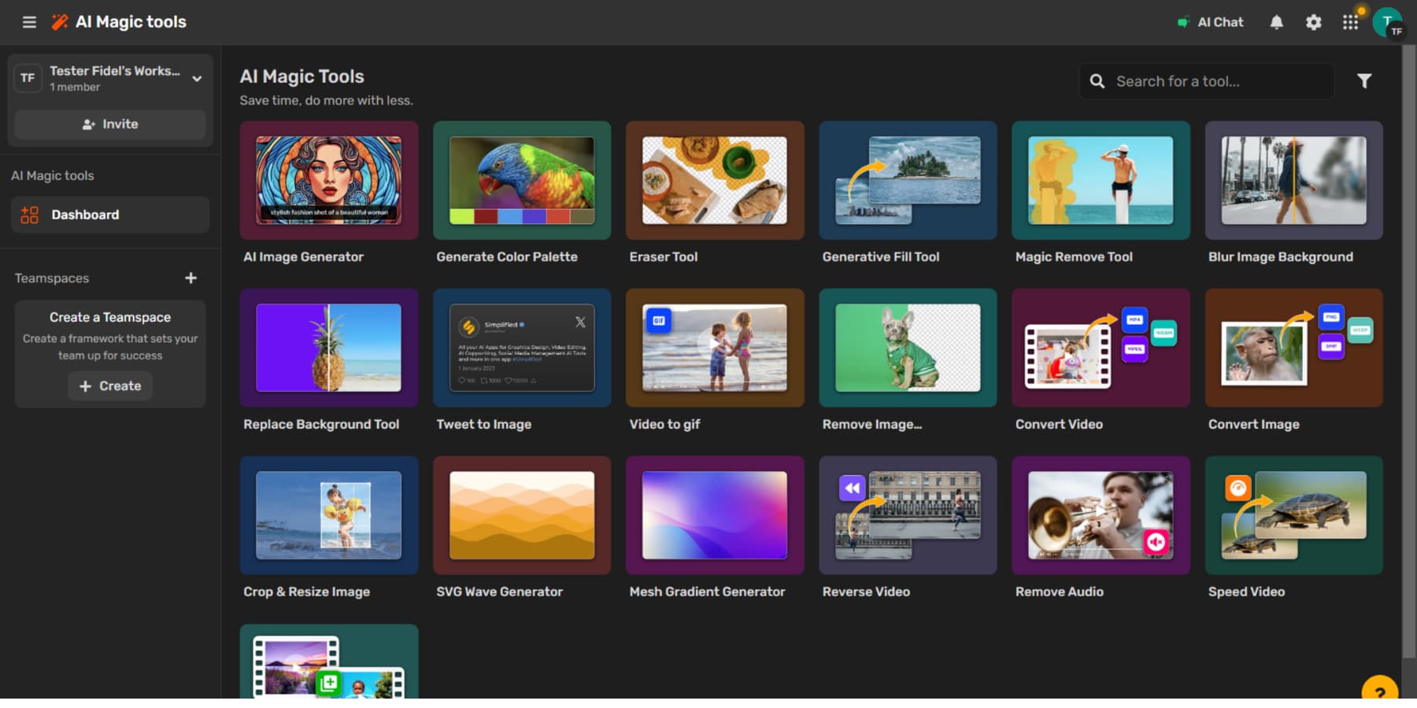Open the hamburger navigation menu

[x=29, y=22]
